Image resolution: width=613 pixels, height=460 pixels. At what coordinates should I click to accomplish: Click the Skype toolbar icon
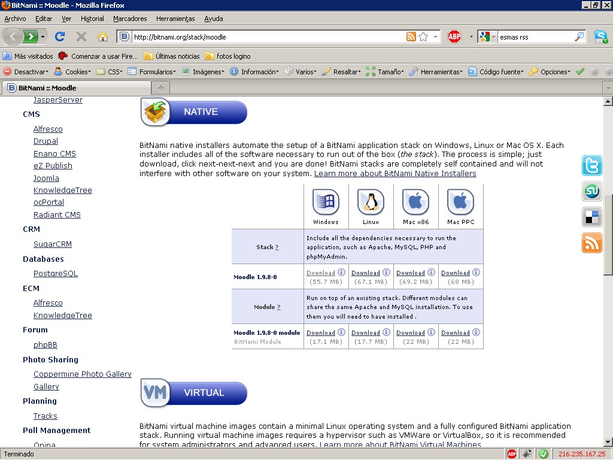coord(601,37)
